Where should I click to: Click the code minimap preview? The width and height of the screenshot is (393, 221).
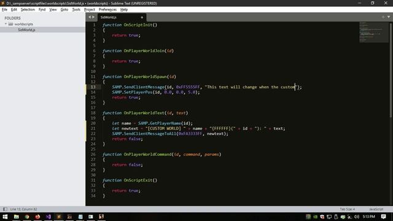pos(373,32)
